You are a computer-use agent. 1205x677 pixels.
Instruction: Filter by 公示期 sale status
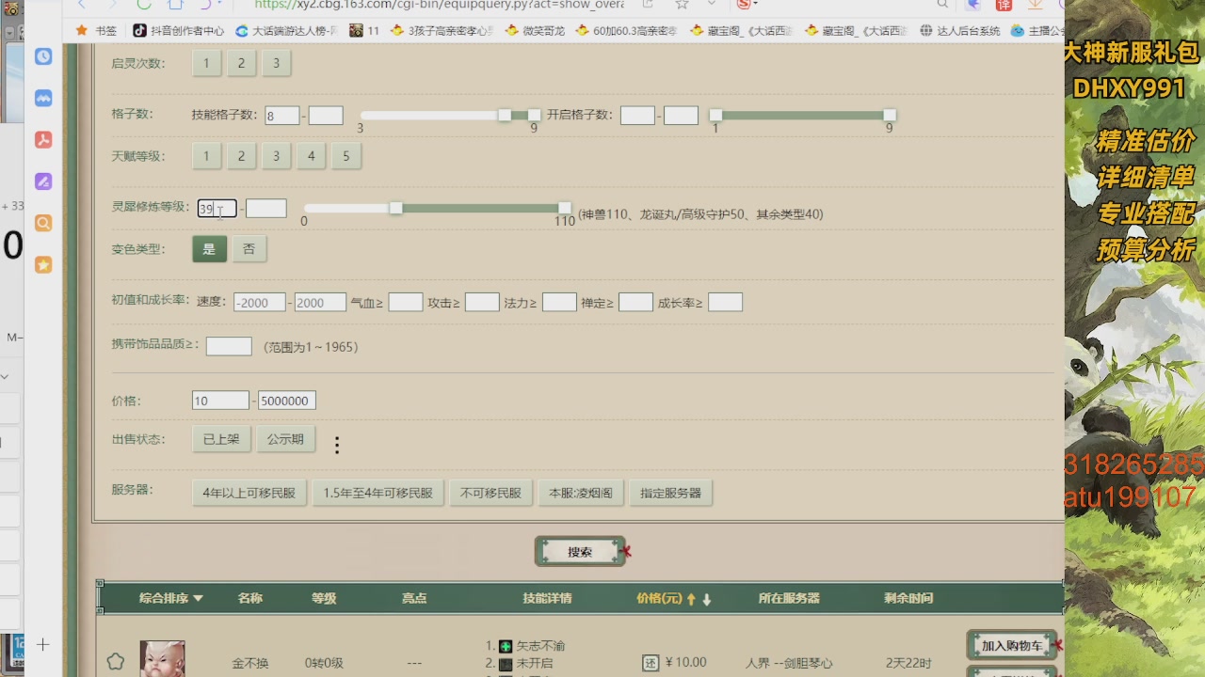(285, 439)
